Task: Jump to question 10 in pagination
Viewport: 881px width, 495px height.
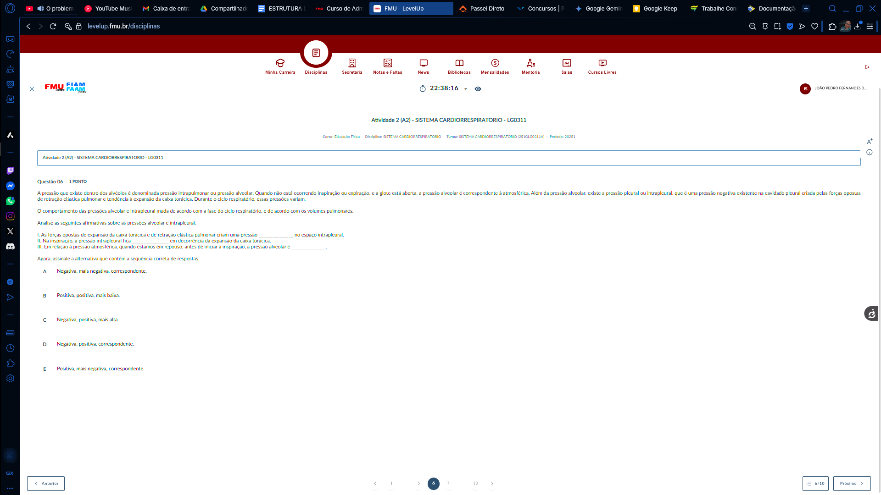Action: (x=475, y=484)
